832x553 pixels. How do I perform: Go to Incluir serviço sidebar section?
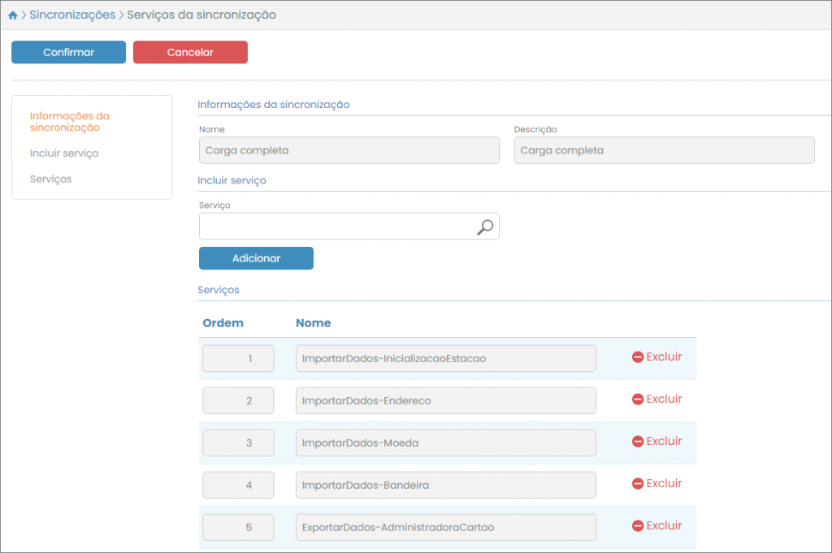pyautogui.click(x=64, y=153)
